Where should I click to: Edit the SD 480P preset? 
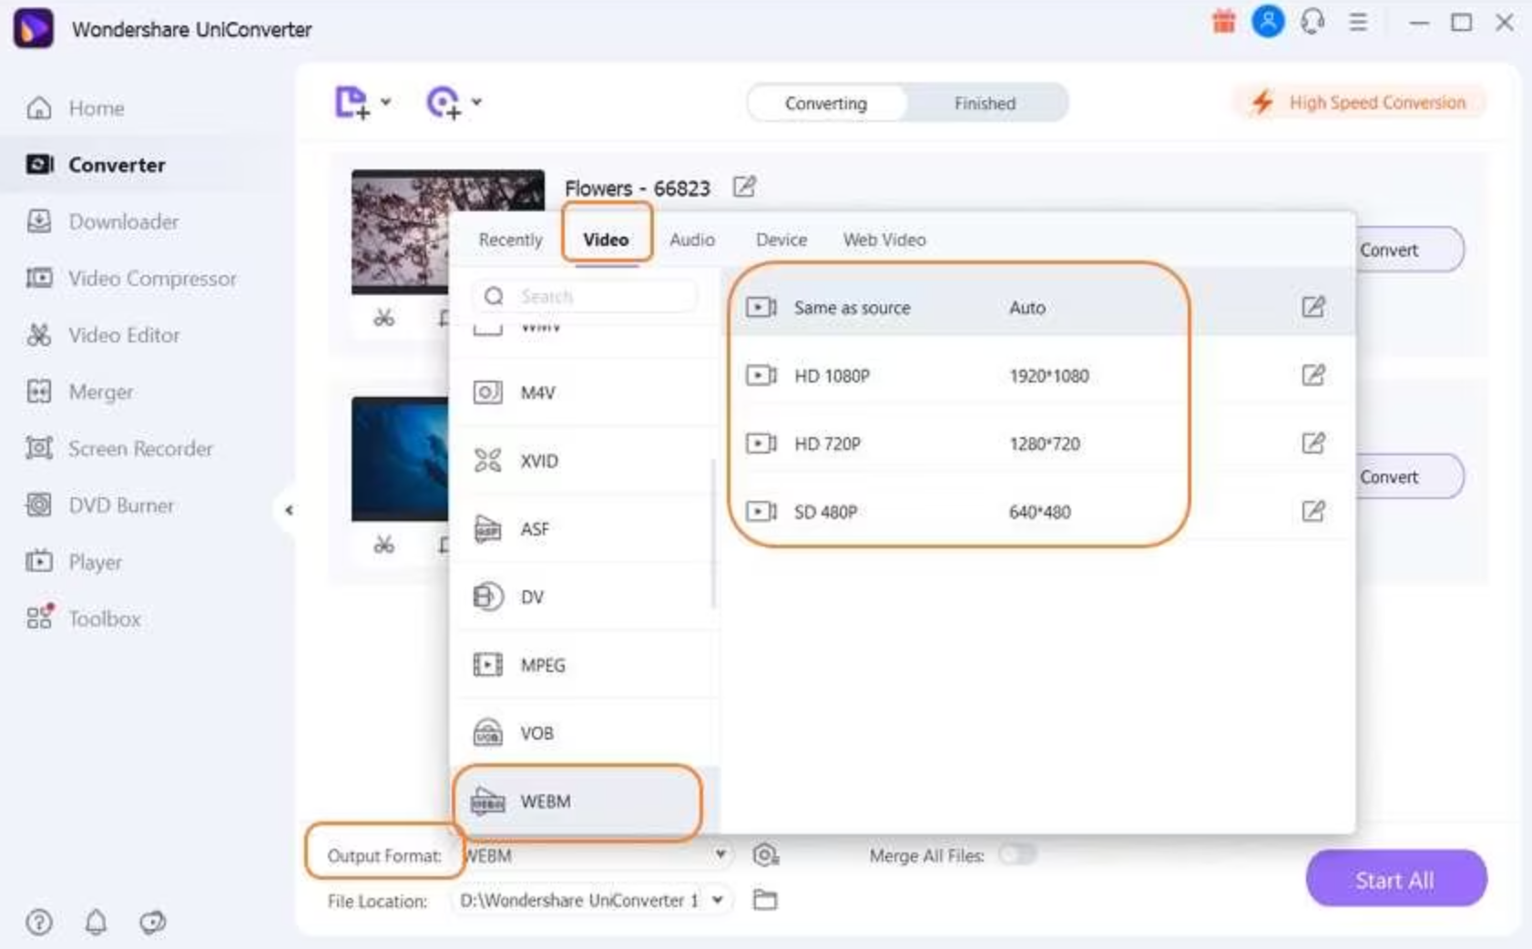1312,511
